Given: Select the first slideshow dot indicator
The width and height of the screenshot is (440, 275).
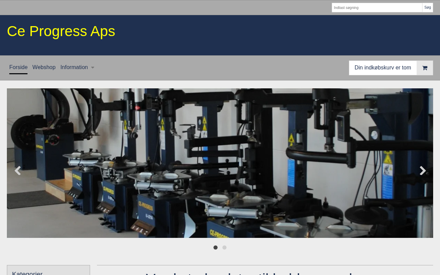Looking at the screenshot, I should coord(216,247).
